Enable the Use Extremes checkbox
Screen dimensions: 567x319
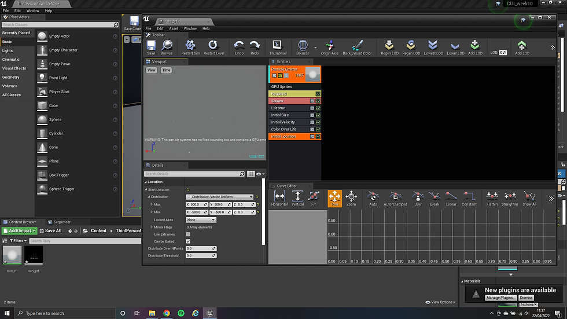(x=188, y=234)
